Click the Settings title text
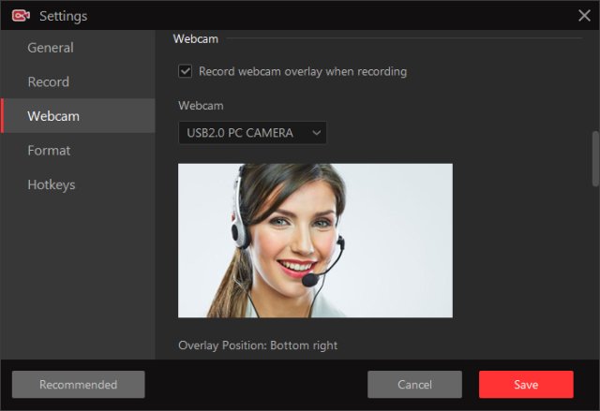600x411 pixels. pyautogui.click(x=64, y=16)
